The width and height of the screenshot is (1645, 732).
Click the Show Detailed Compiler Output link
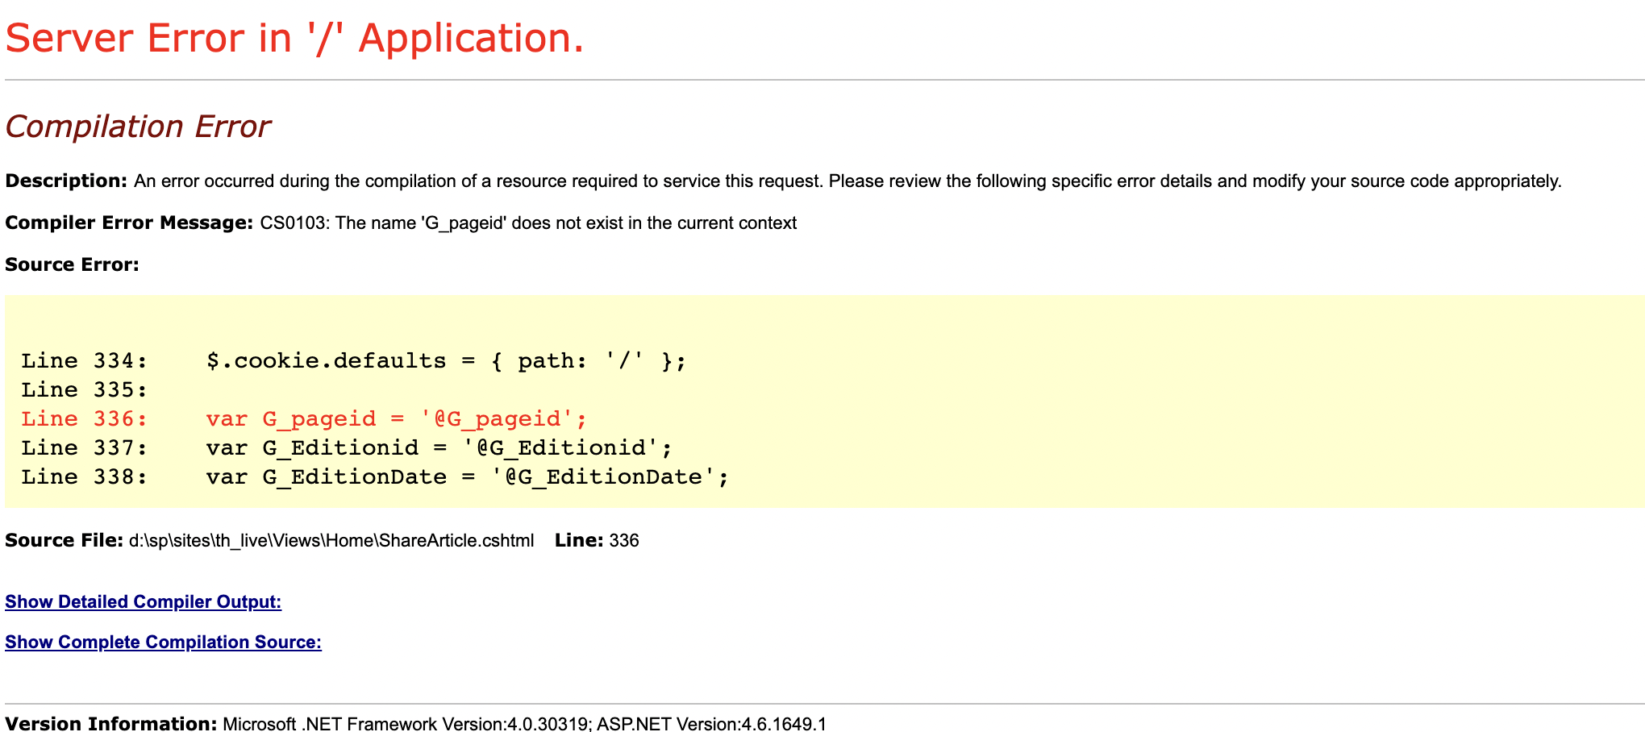coord(143,602)
